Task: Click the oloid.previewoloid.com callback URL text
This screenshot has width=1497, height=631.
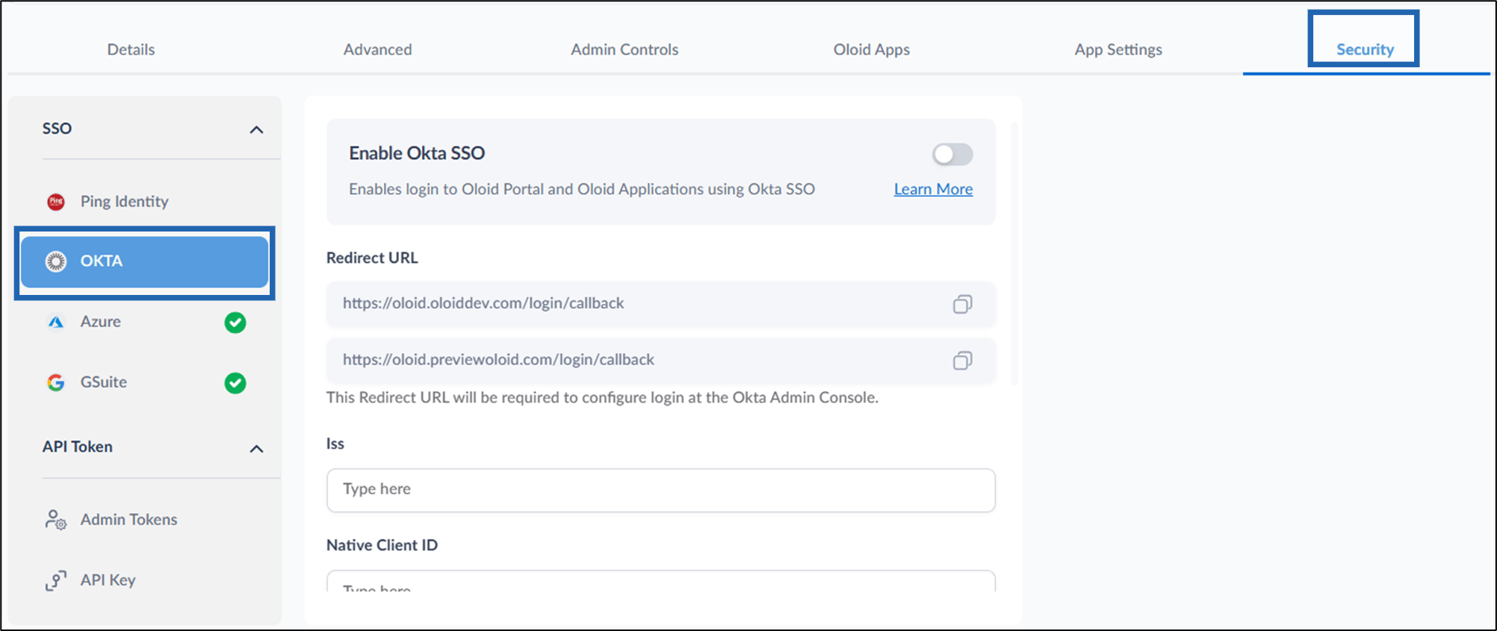Action: [498, 360]
